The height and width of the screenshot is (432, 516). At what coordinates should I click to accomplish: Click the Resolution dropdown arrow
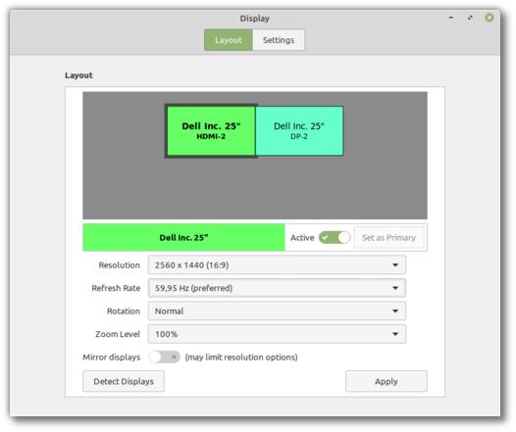pyautogui.click(x=395, y=265)
